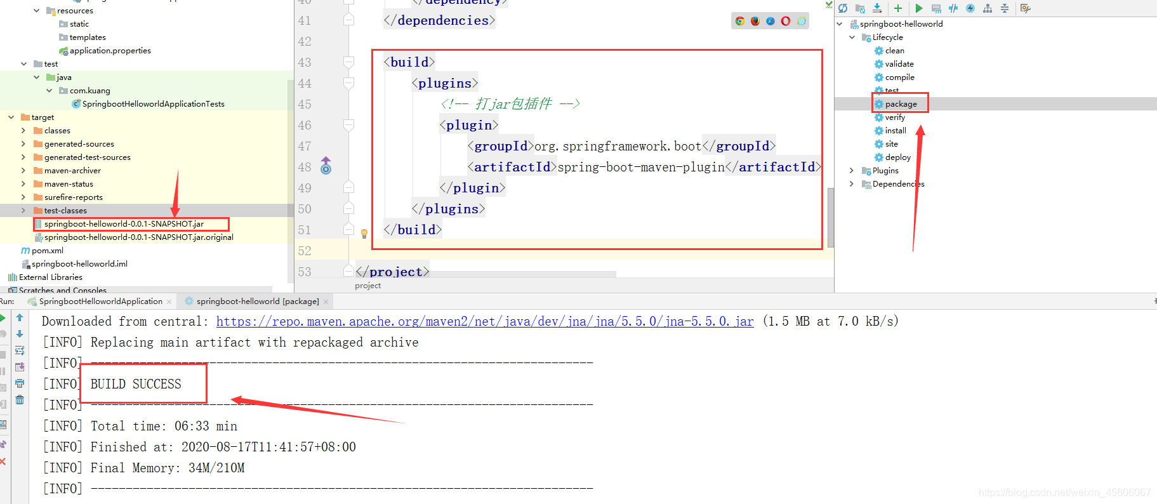This screenshot has width=1157, height=504.
Task: Open pom.xml in Chrome browser icon
Action: [x=740, y=21]
